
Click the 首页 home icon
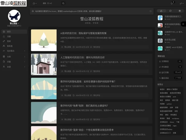(x=4, y=31)
